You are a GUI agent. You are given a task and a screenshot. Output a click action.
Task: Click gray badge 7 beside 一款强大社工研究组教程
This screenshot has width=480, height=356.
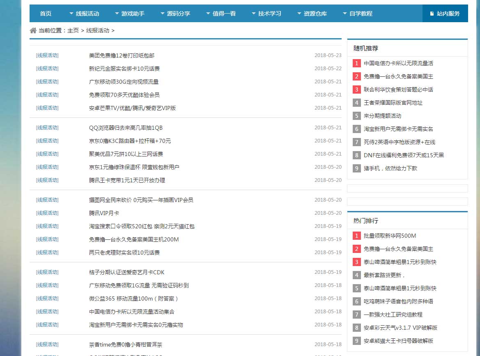click(x=356, y=315)
